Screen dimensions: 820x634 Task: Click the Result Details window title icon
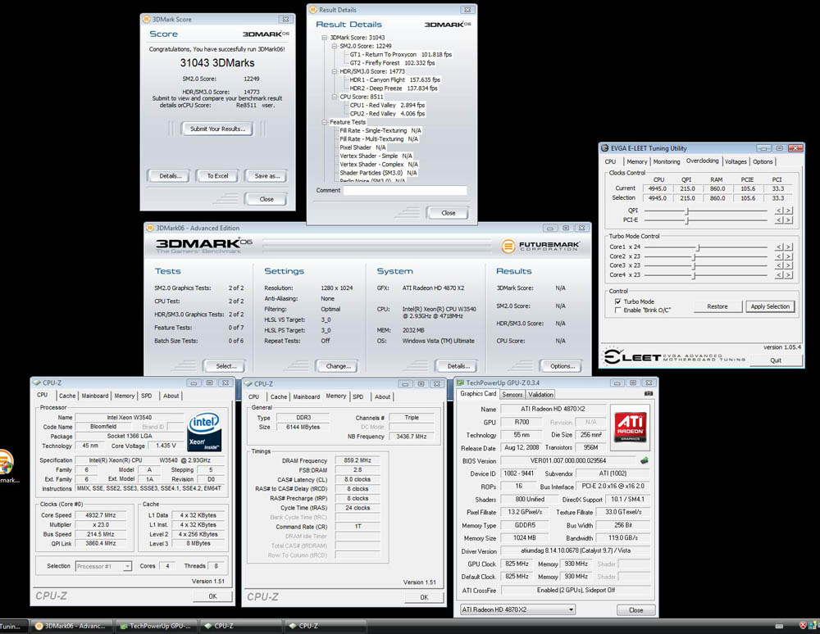(x=313, y=9)
